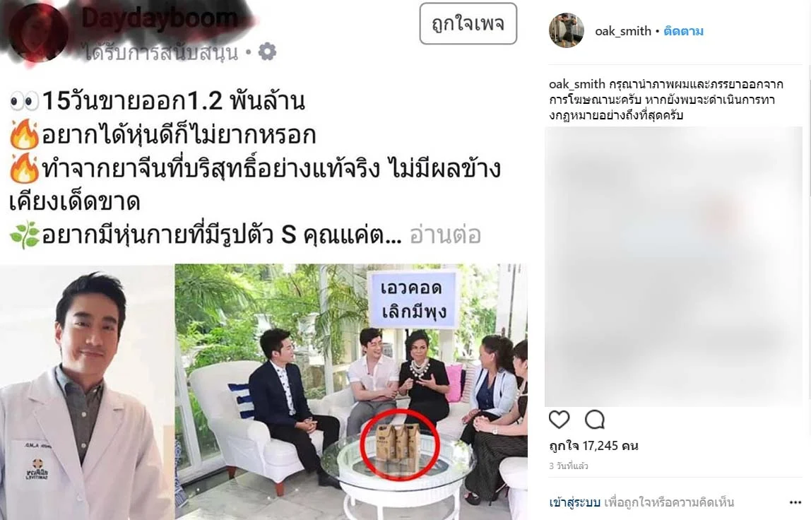This screenshot has width=811, height=520.
Task: Click the leaf emoji in post text
Action: pos(24,235)
